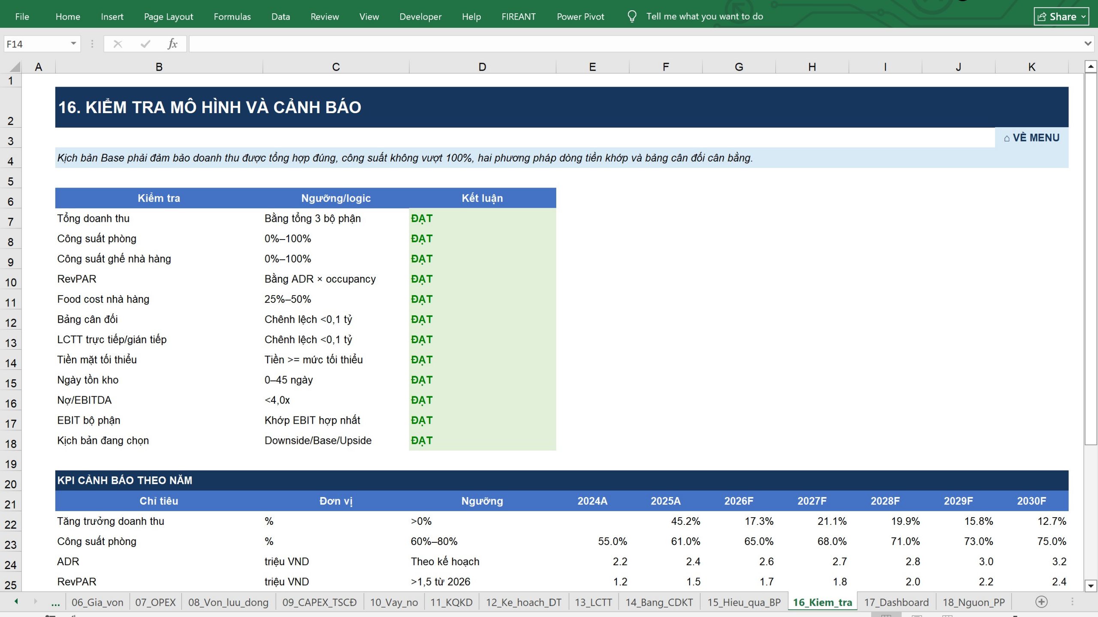The image size is (1098, 617).
Task: Click the Cancel X icon in formula bar
Action: click(x=118, y=44)
